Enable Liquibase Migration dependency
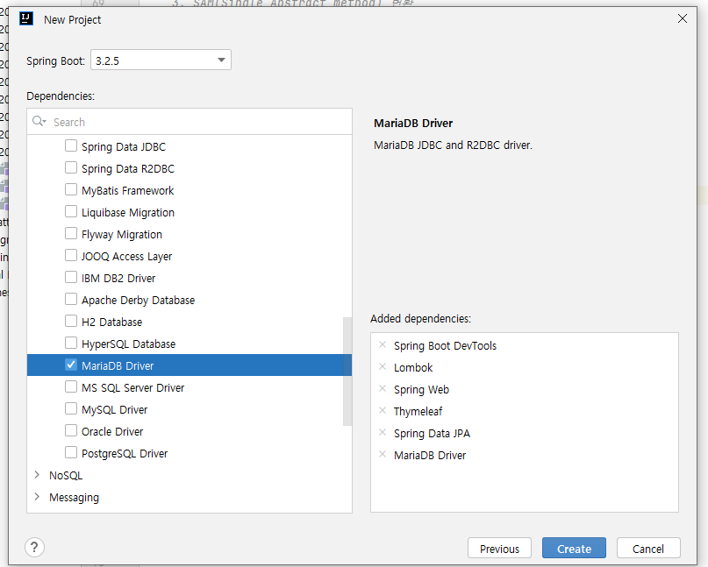The width and height of the screenshot is (708, 567). click(71, 211)
